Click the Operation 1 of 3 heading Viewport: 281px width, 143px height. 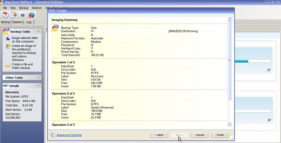(63, 62)
